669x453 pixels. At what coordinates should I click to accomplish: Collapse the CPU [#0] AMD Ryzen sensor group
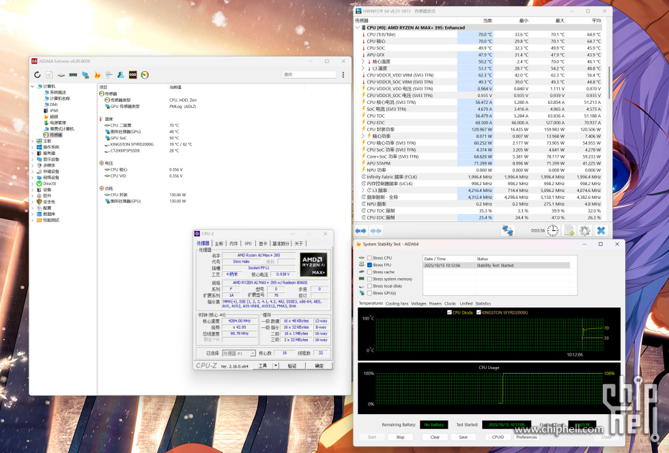point(358,28)
